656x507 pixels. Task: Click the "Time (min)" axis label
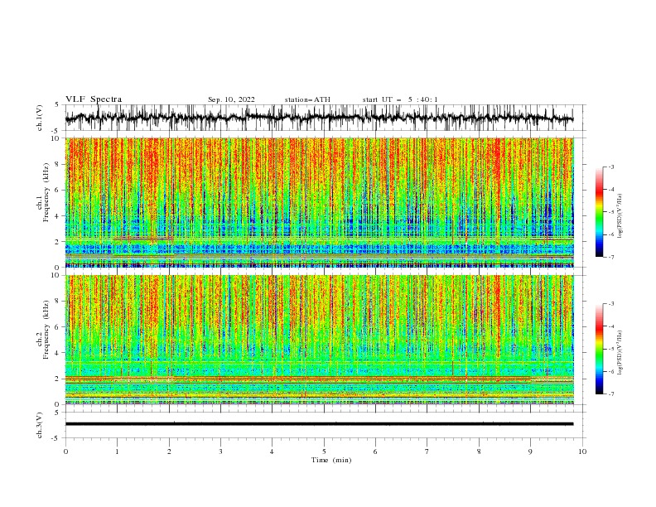pyautogui.click(x=331, y=460)
